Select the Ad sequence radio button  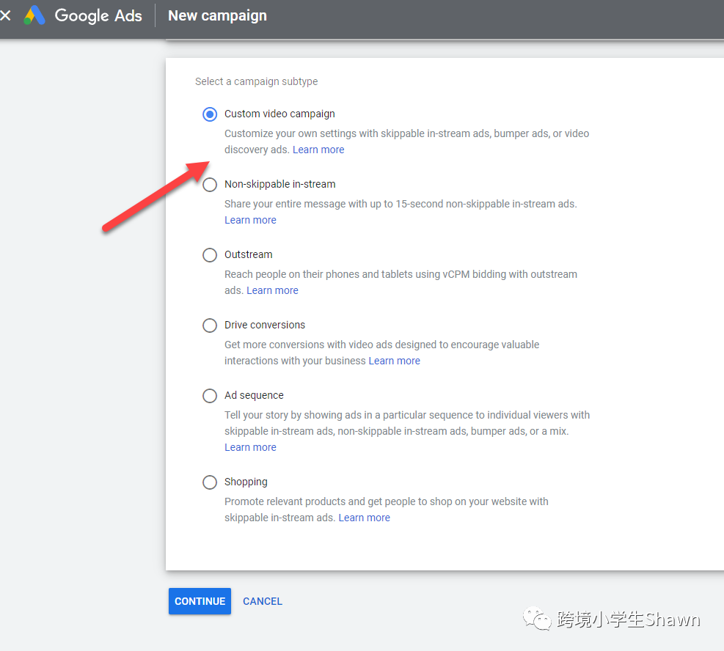coord(210,395)
